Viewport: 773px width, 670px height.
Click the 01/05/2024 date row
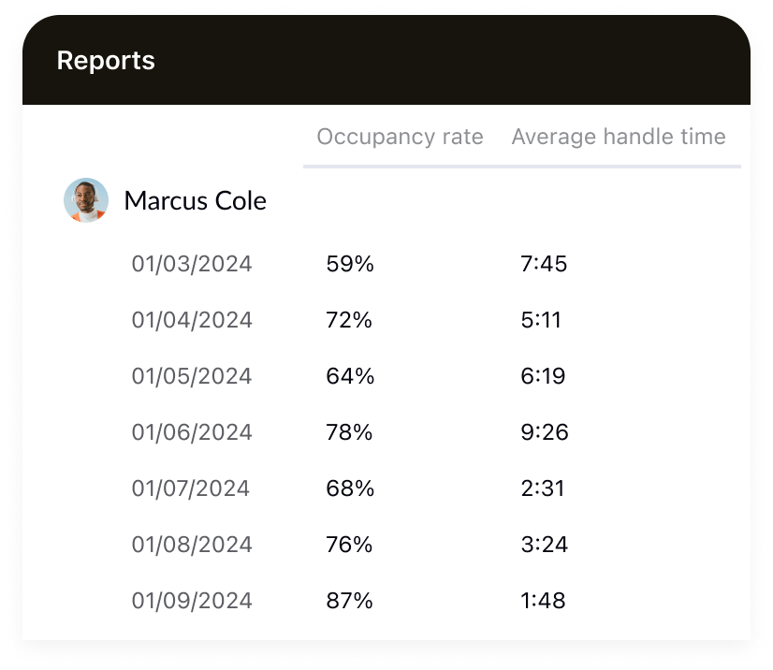(192, 376)
